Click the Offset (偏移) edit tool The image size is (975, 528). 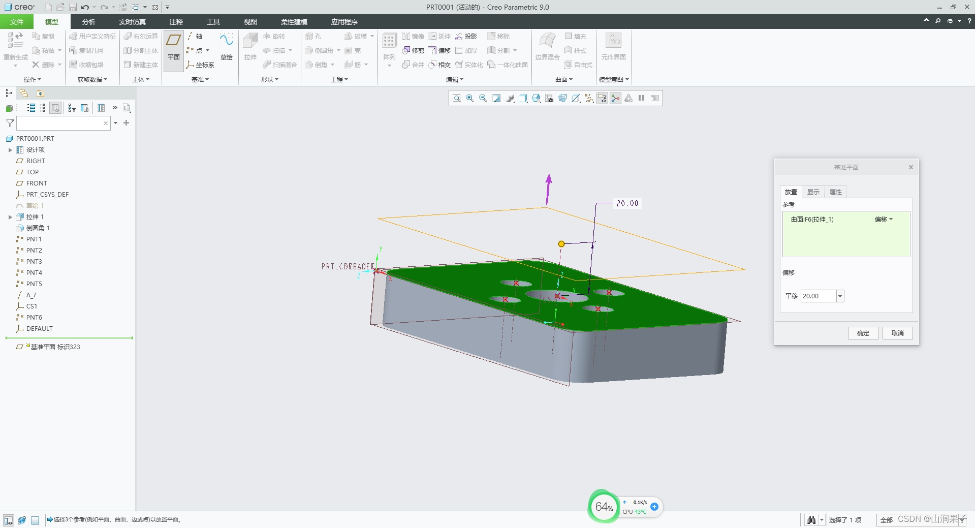point(439,50)
